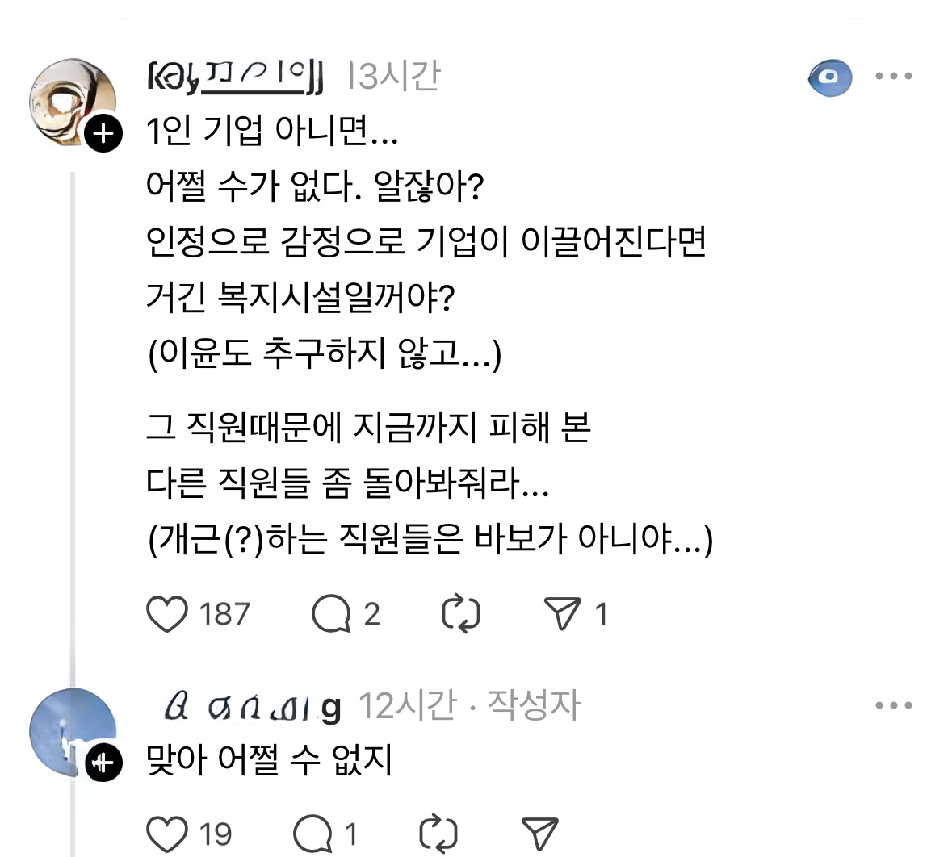952x857 pixels.
Task: Open more options on author's reply
Action: point(894,705)
